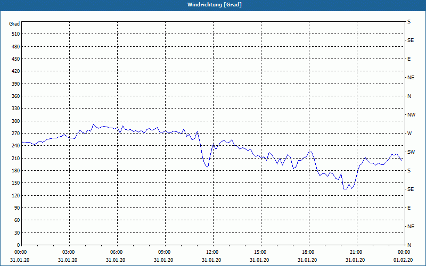Viewport: 426px width, 266px height.
Task: Click the 06:00 time label
Action: click(117, 252)
